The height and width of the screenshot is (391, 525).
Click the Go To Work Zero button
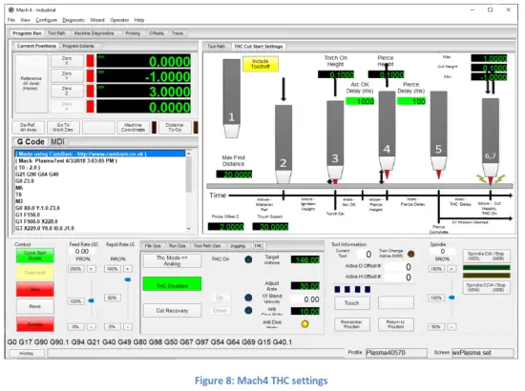pos(63,127)
